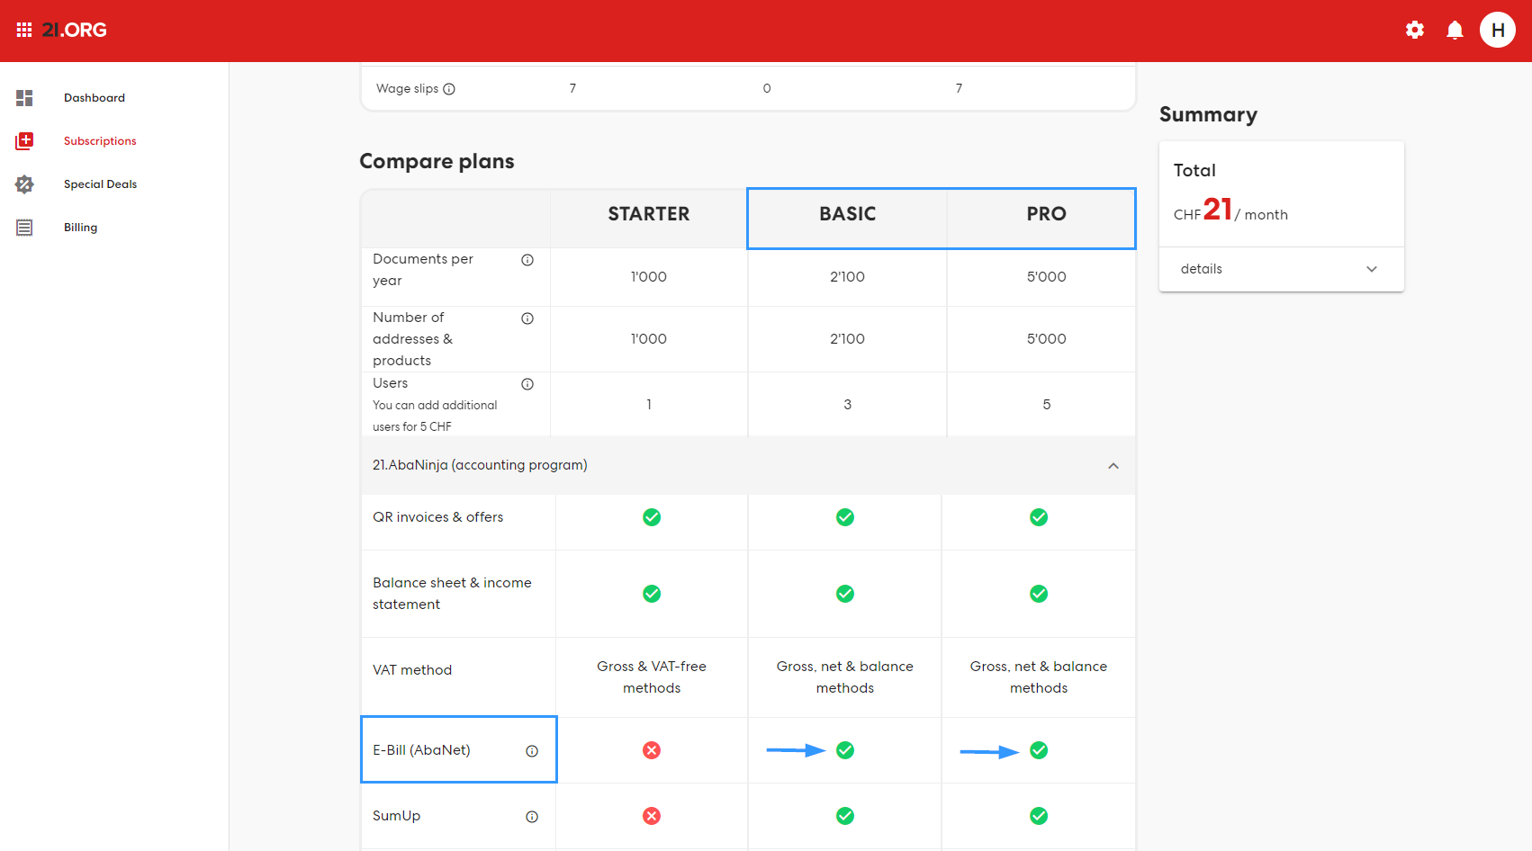
Task: Click the Subscriptions sidebar icon
Action: click(x=24, y=141)
